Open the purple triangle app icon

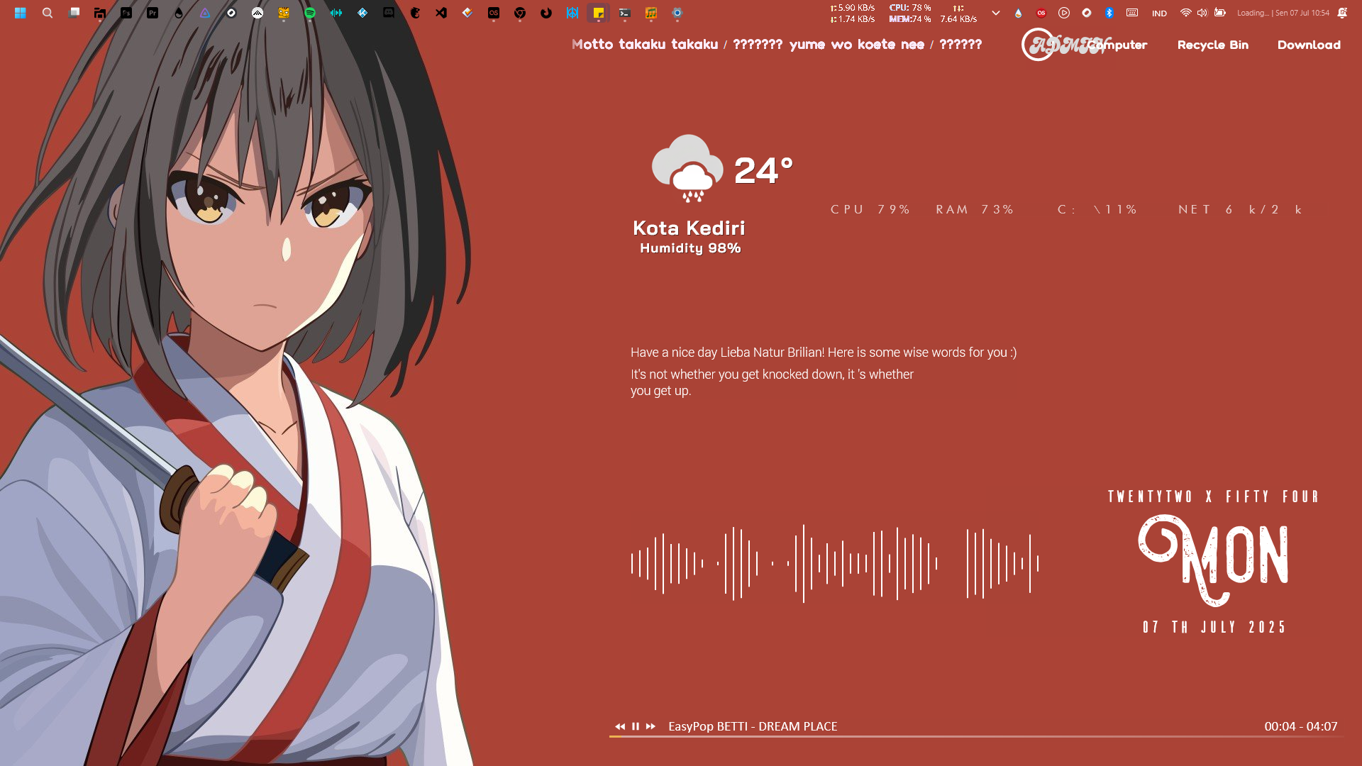205,13
